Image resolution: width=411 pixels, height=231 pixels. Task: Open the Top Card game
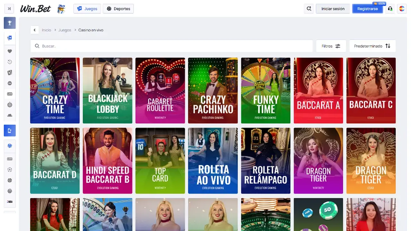tap(160, 161)
